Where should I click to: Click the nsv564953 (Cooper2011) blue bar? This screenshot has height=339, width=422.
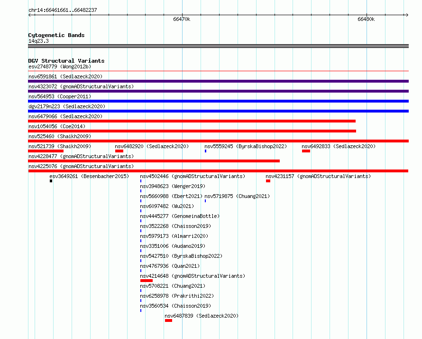pos(218,101)
